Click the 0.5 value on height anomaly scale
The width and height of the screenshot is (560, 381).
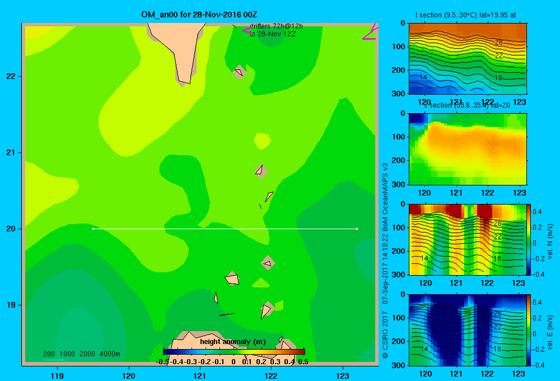pos(303,362)
